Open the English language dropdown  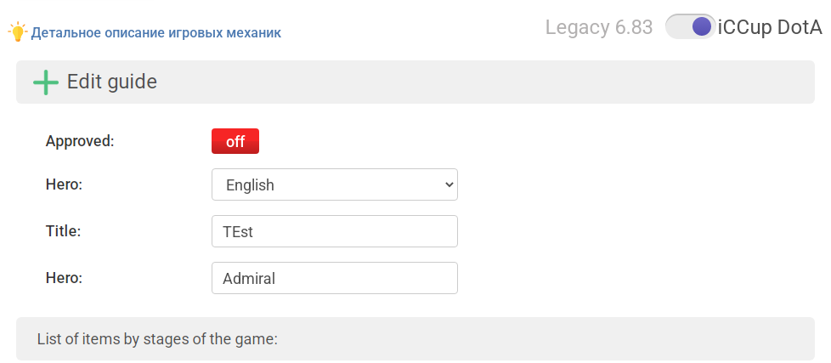coord(335,184)
